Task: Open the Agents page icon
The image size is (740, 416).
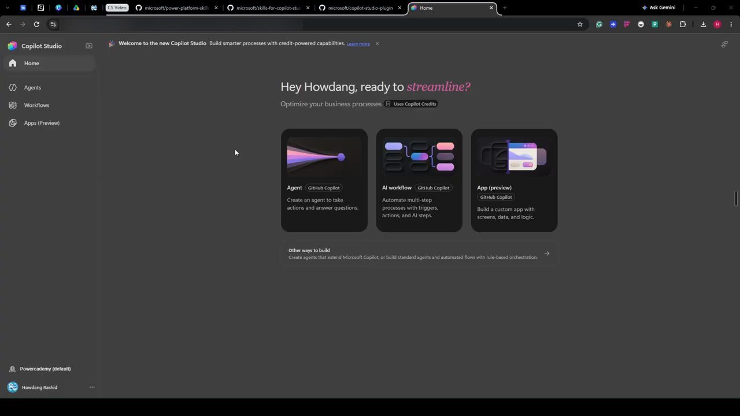Action: coord(13,87)
